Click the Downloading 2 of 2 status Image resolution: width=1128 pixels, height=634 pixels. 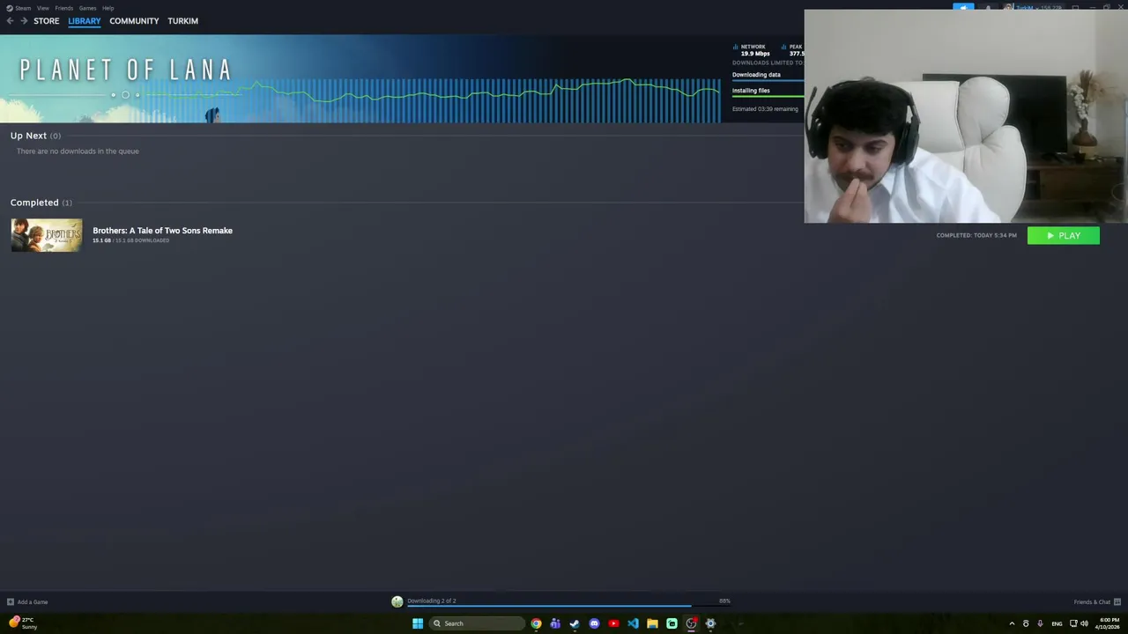[x=432, y=601]
